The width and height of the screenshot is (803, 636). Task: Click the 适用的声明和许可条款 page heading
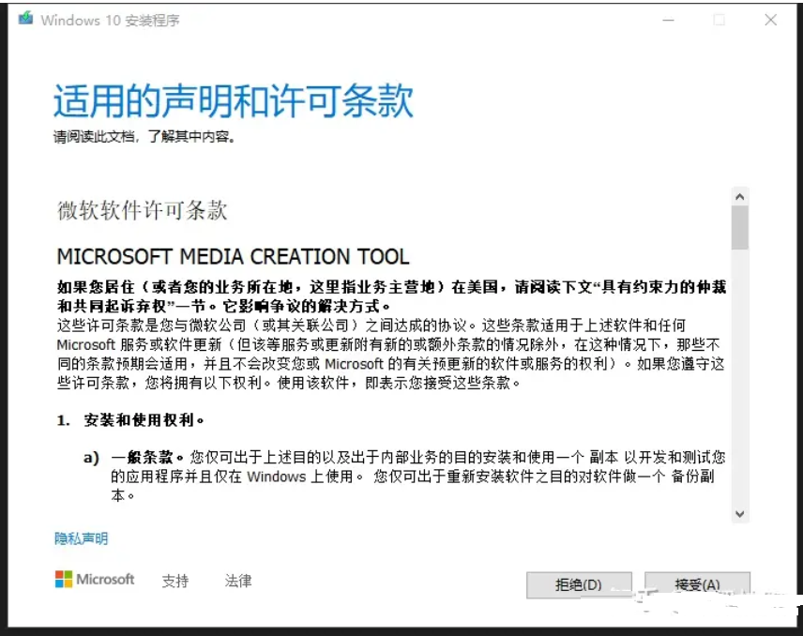tap(233, 101)
